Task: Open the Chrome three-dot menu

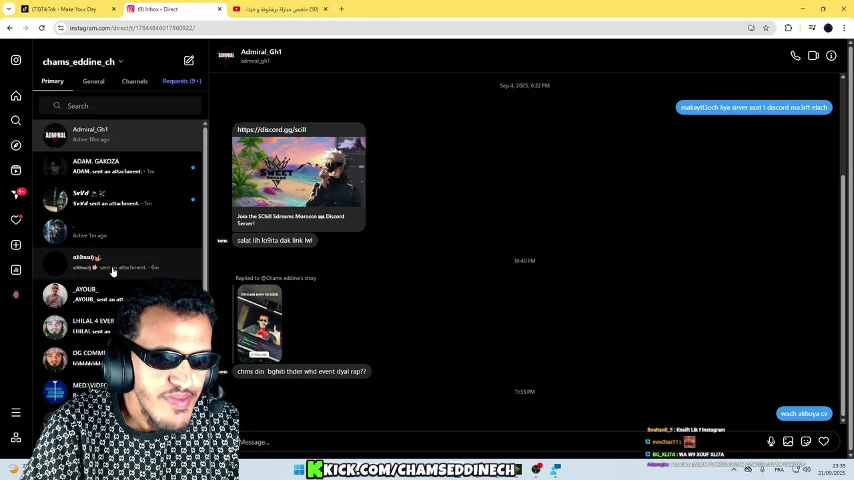Action: click(x=845, y=28)
